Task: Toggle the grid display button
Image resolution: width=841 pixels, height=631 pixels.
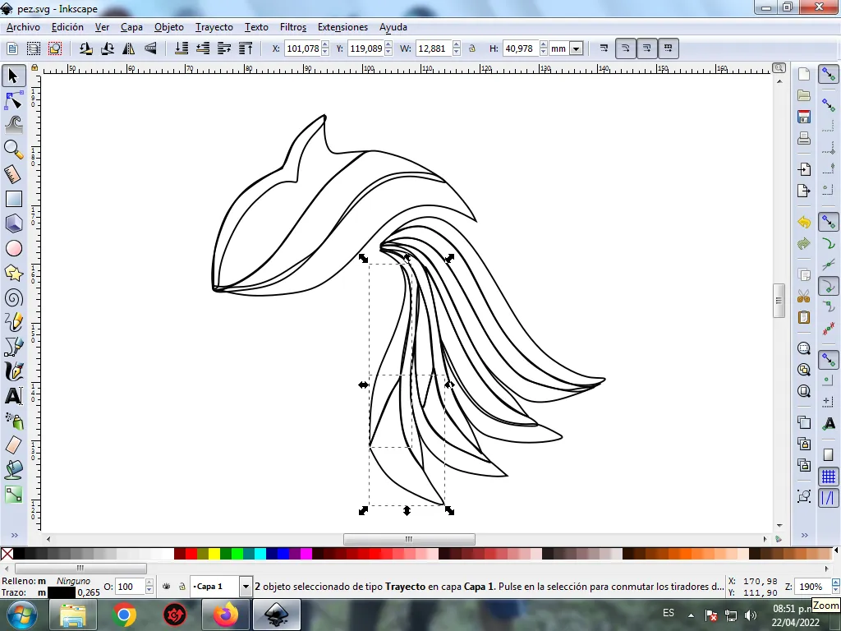Action: point(829,477)
